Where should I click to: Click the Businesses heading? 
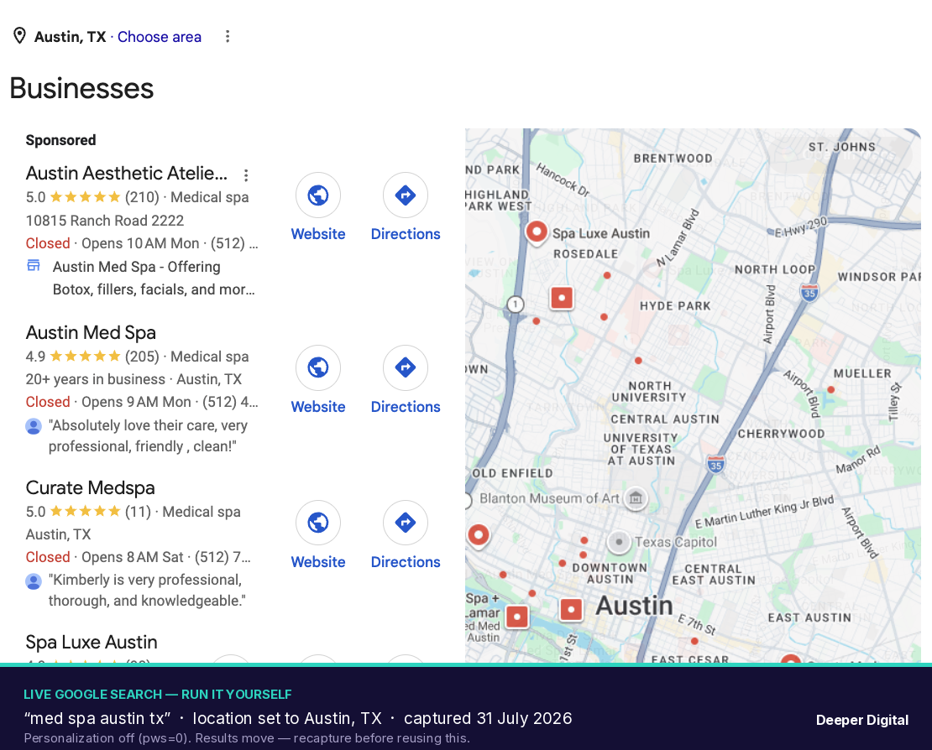click(82, 88)
